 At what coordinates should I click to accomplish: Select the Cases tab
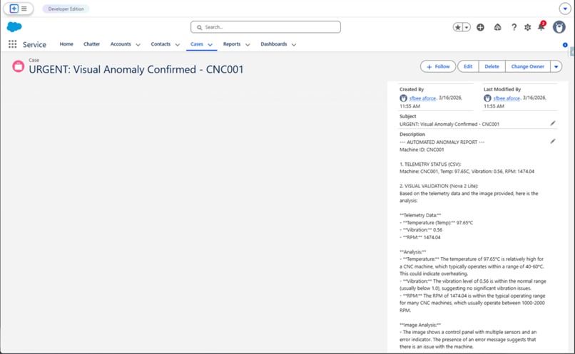pyautogui.click(x=197, y=44)
